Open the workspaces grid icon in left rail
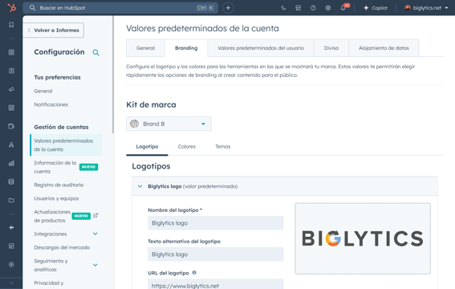The height and width of the screenshot is (289, 455). click(11, 52)
